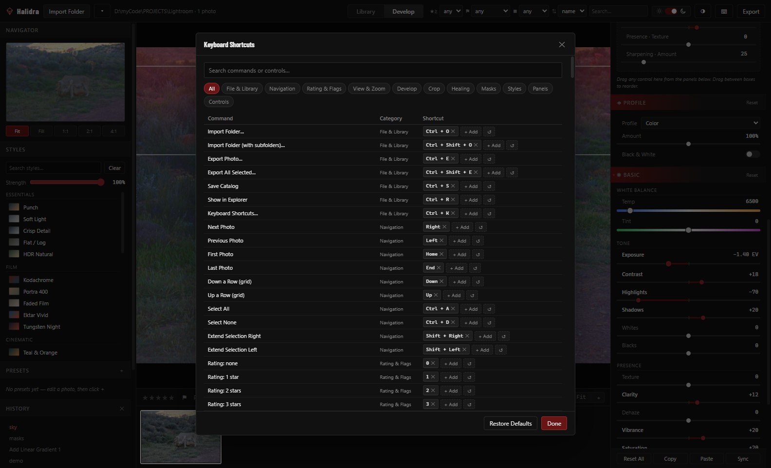This screenshot has width=771, height=468.
Task: Reset Keyboard Shortcuts command binding
Action: pyautogui.click(x=489, y=213)
